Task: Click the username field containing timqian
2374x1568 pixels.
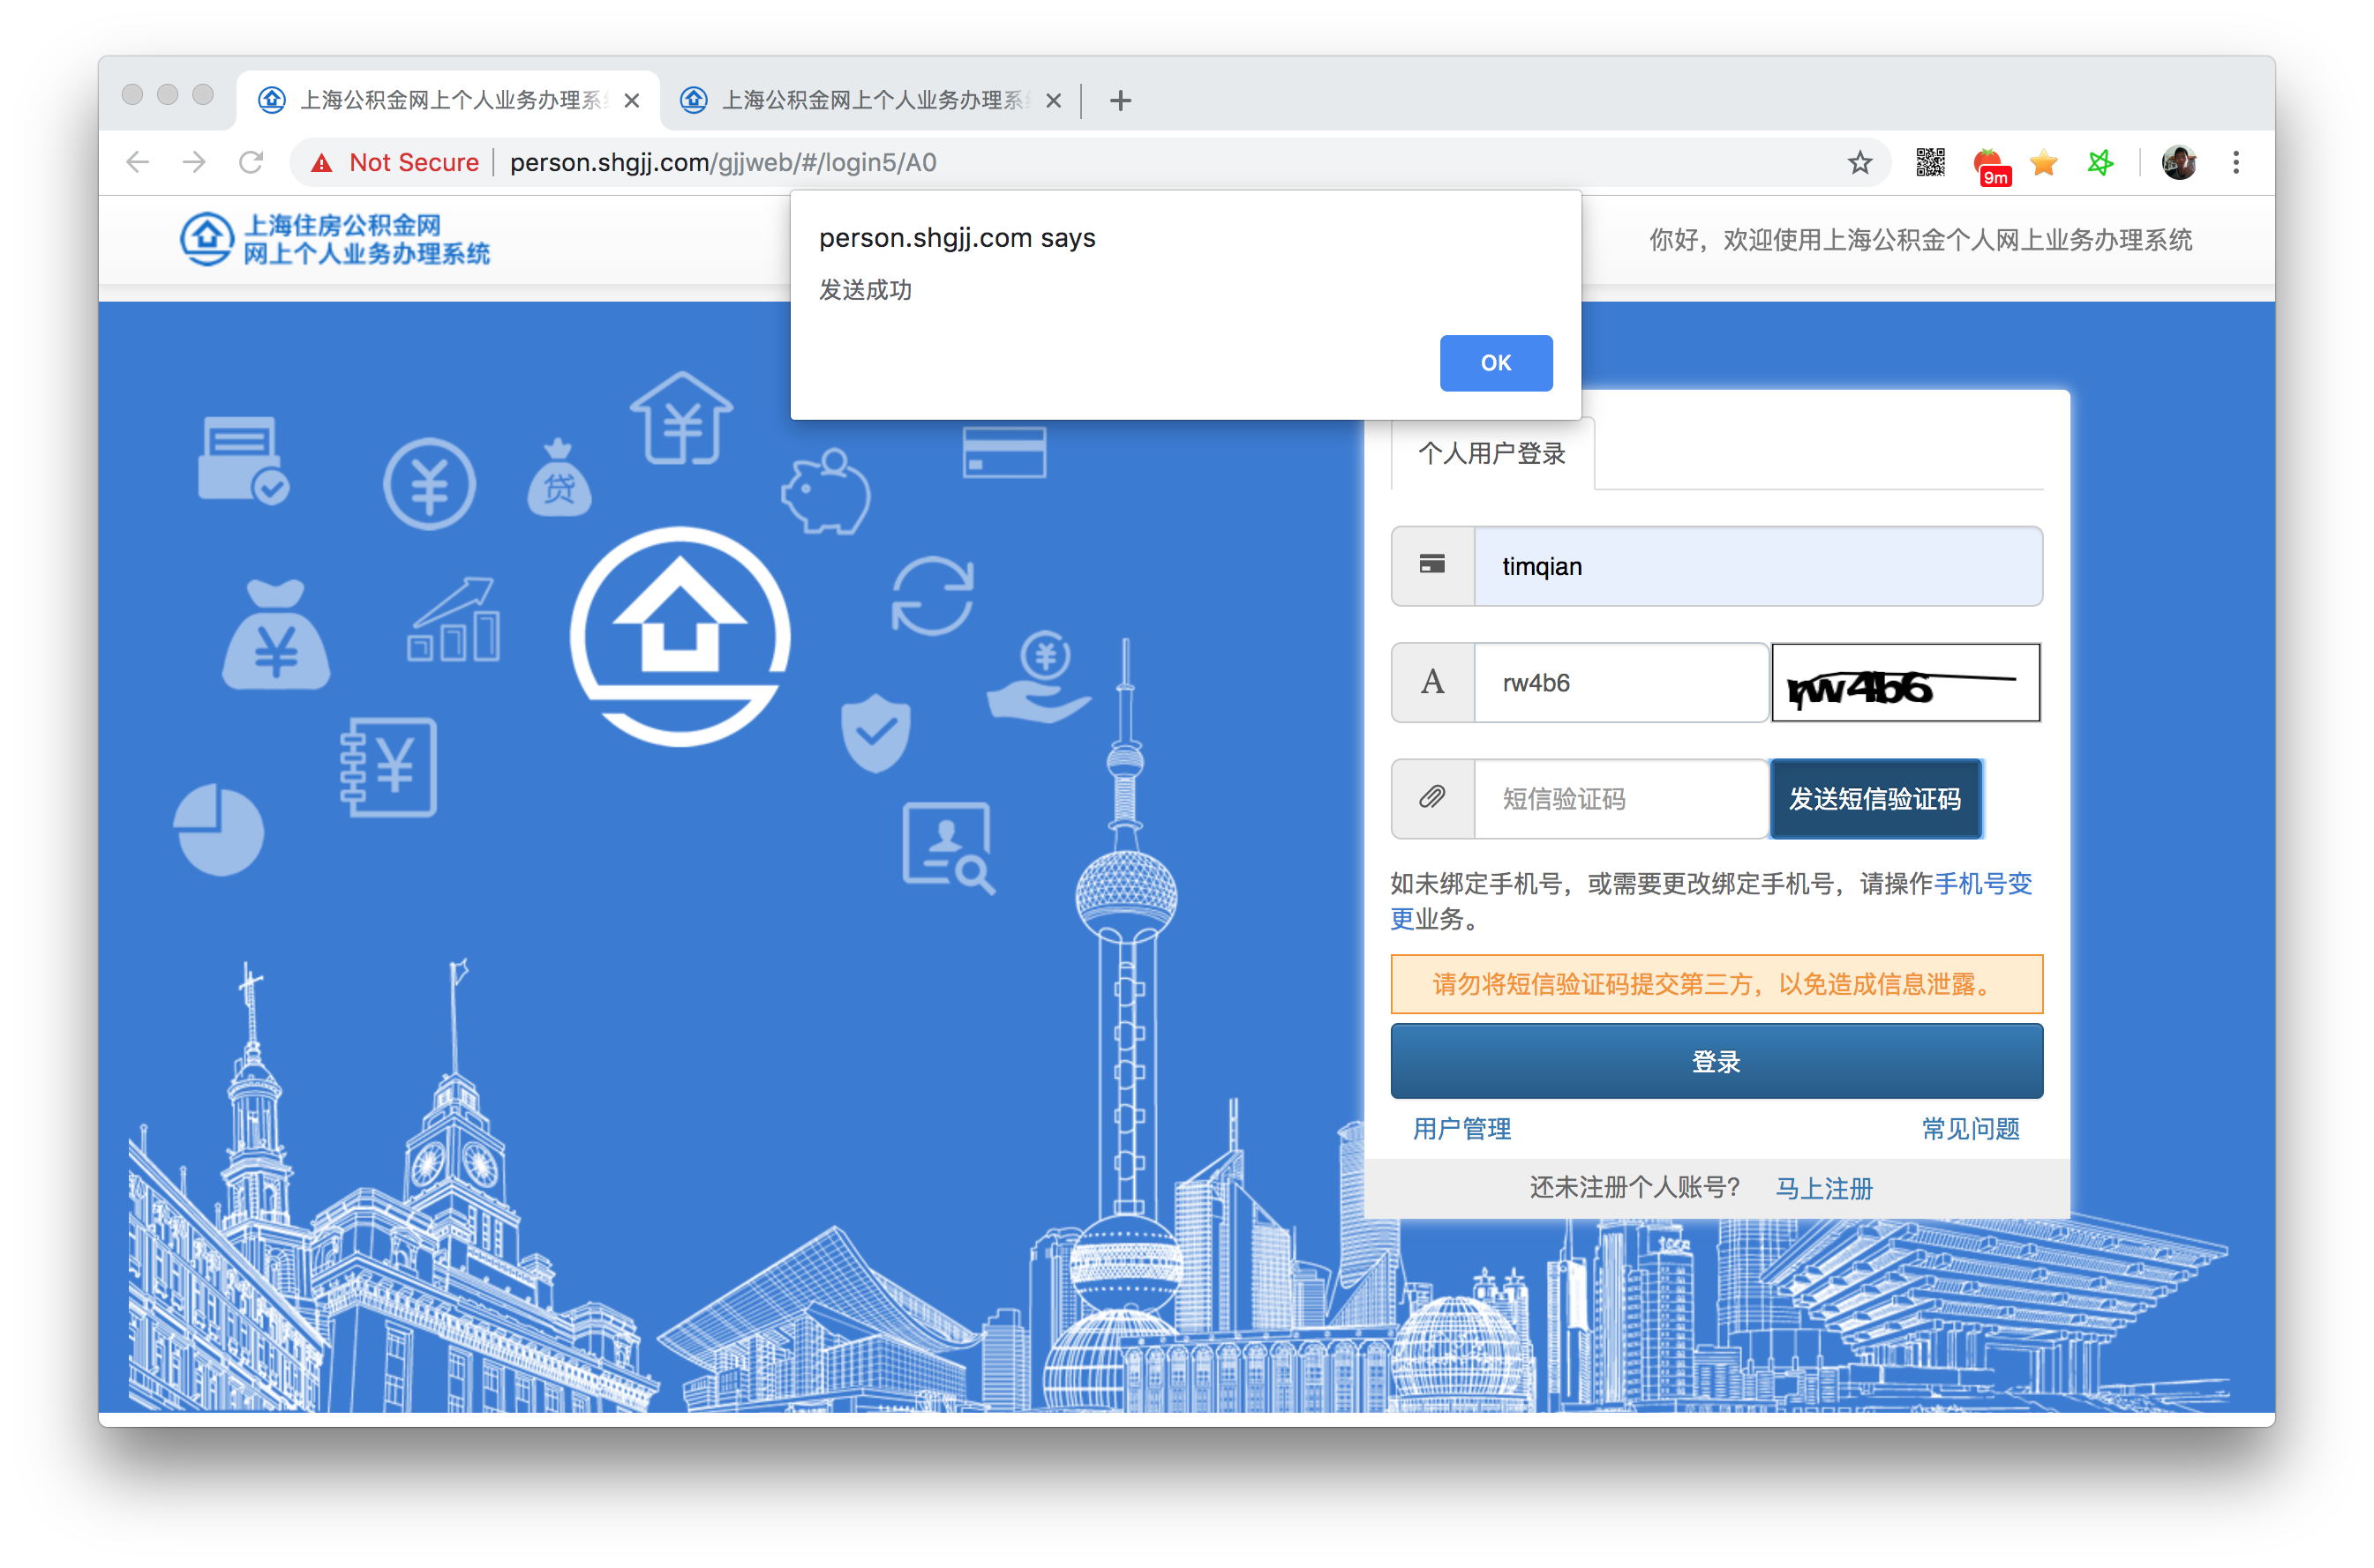Action: 1757,566
